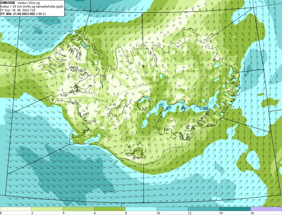Click the 10–12 m/s light teal legend swatch
This screenshot has height=215, width=282.
(x=172, y=209)
